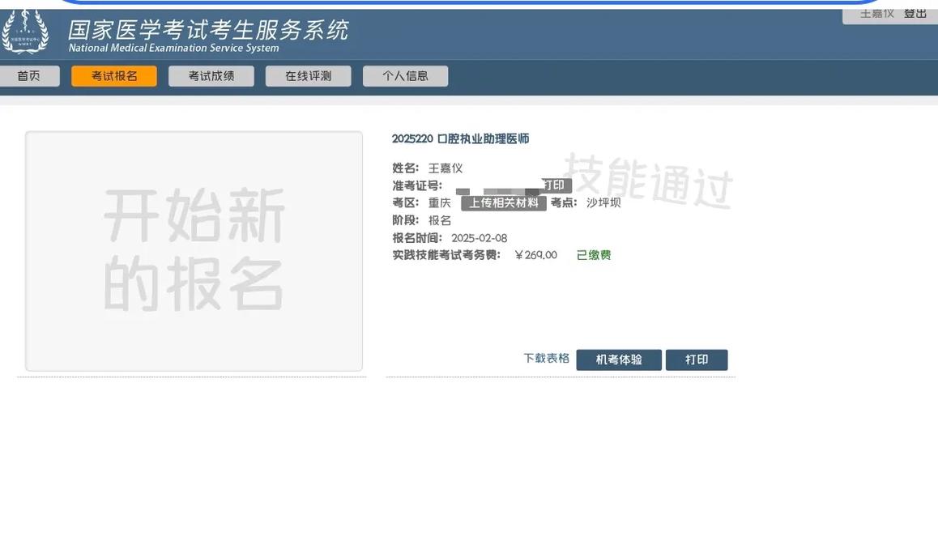Screen dimensions: 938x549
Task: Start a new registration via 开始新的报名 panel
Action: click(194, 251)
